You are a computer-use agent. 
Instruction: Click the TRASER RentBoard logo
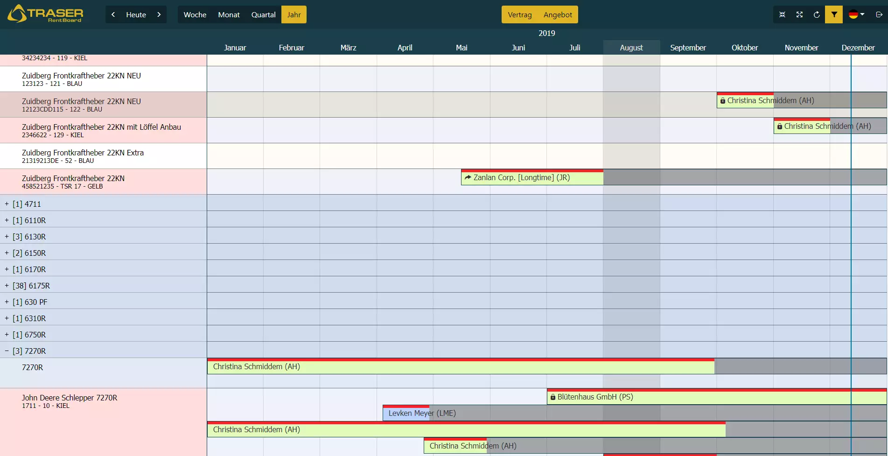click(46, 14)
